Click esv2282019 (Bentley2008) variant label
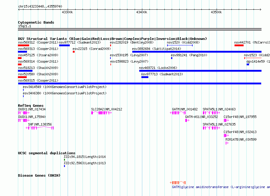 [132, 42]
